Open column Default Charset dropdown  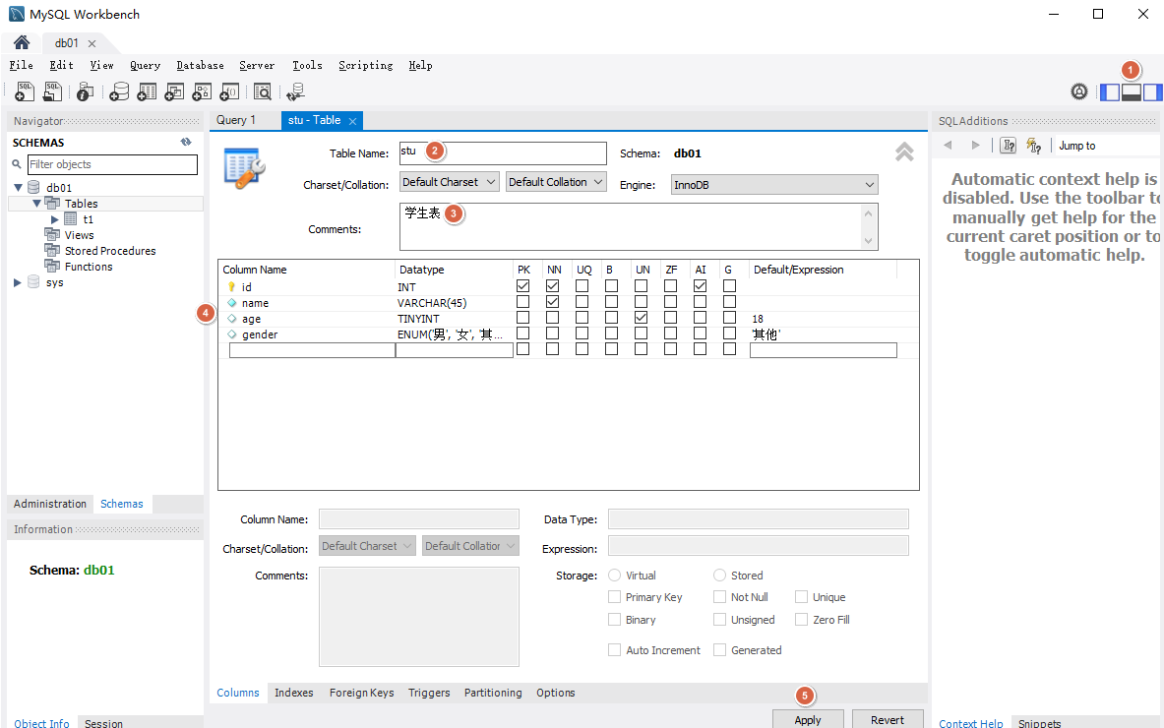(367, 546)
